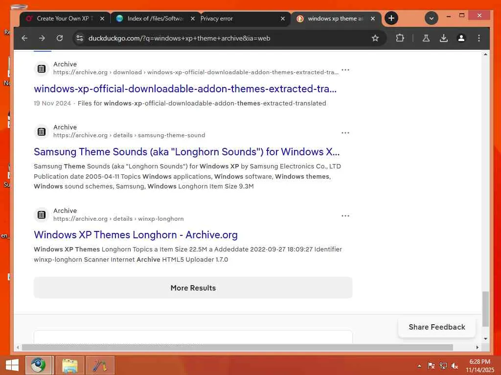This screenshot has height=375, width=501.
Task: Open the tools app on taskbar
Action: pos(100,365)
